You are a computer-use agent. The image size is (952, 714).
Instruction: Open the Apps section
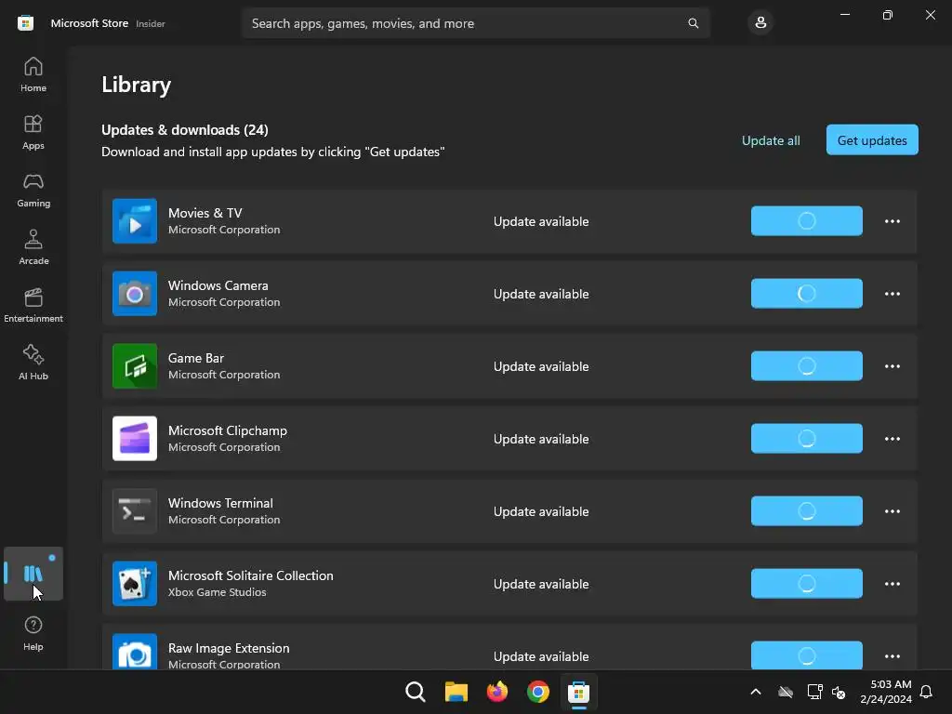coord(33,132)
